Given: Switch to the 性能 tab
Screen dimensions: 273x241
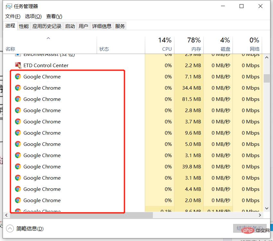Looking at the screenshot, I should click(24, 26).
